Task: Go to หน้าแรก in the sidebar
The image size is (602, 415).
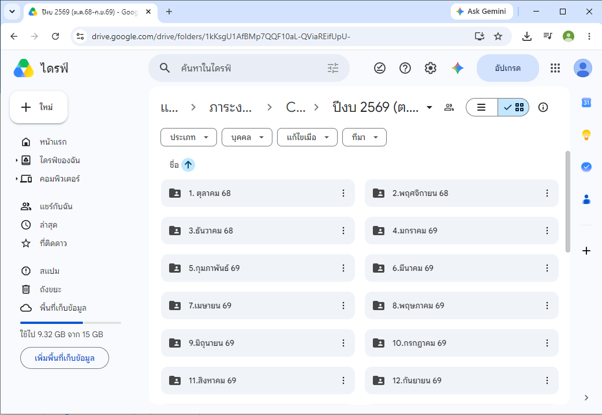Action: (53, 142)
